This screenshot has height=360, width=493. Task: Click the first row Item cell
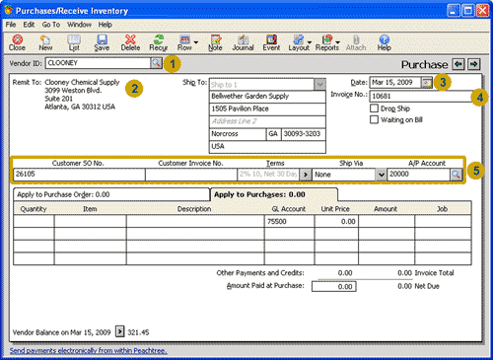(91, 221)
